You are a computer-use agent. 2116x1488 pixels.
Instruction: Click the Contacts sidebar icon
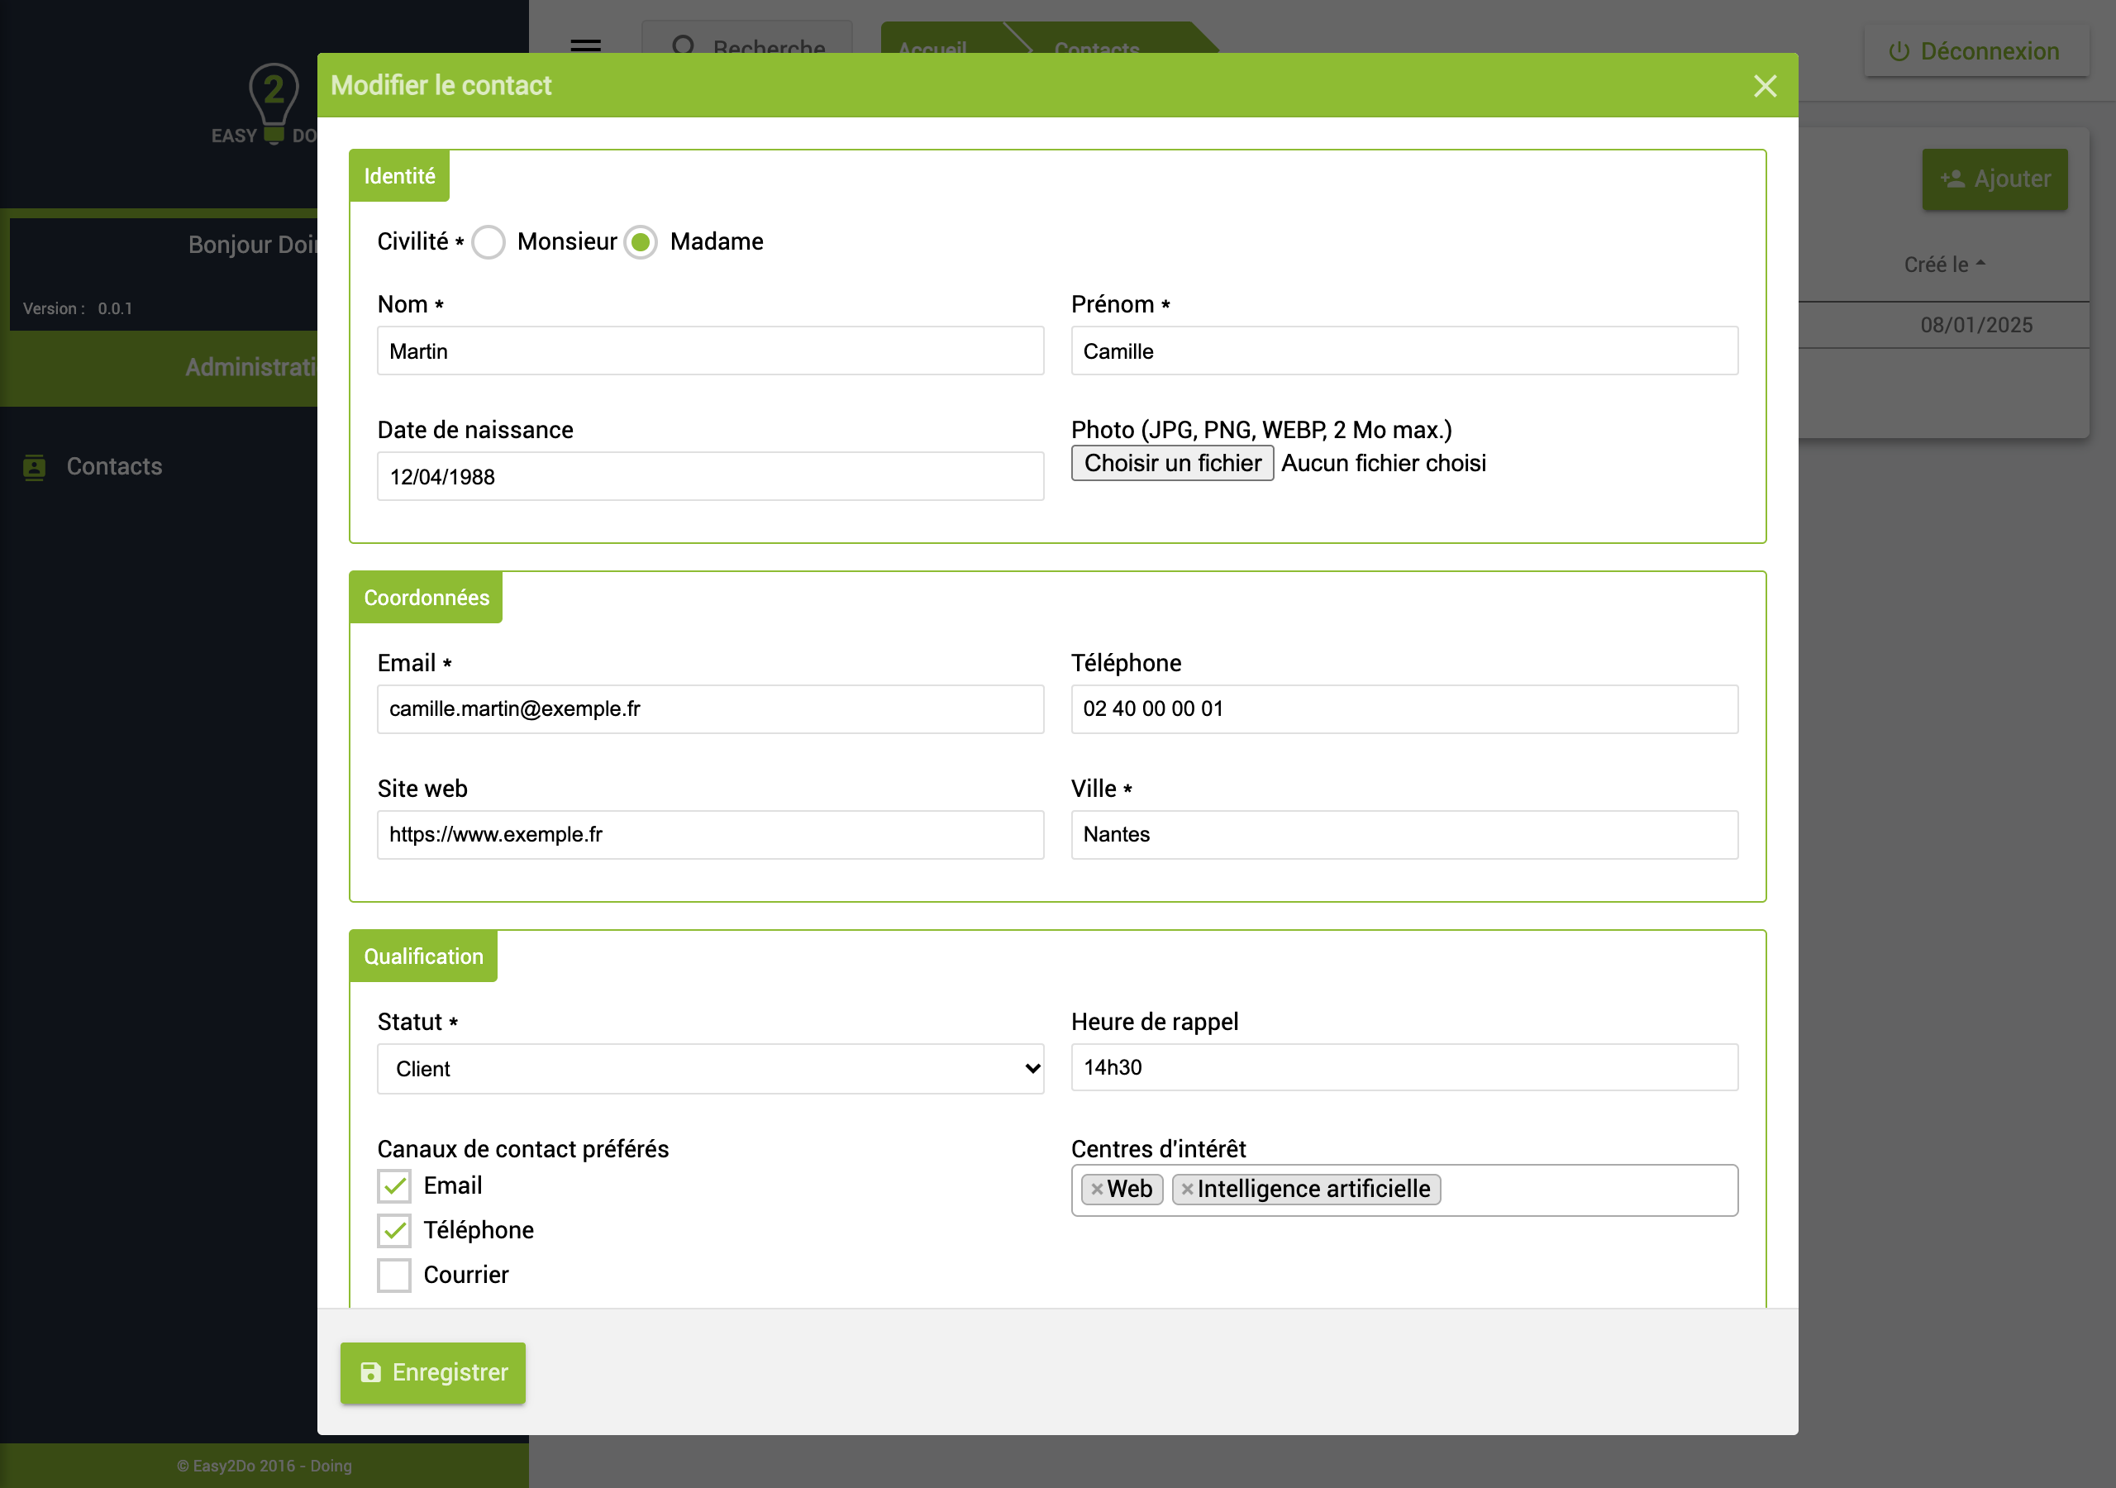tap(34, 467)
